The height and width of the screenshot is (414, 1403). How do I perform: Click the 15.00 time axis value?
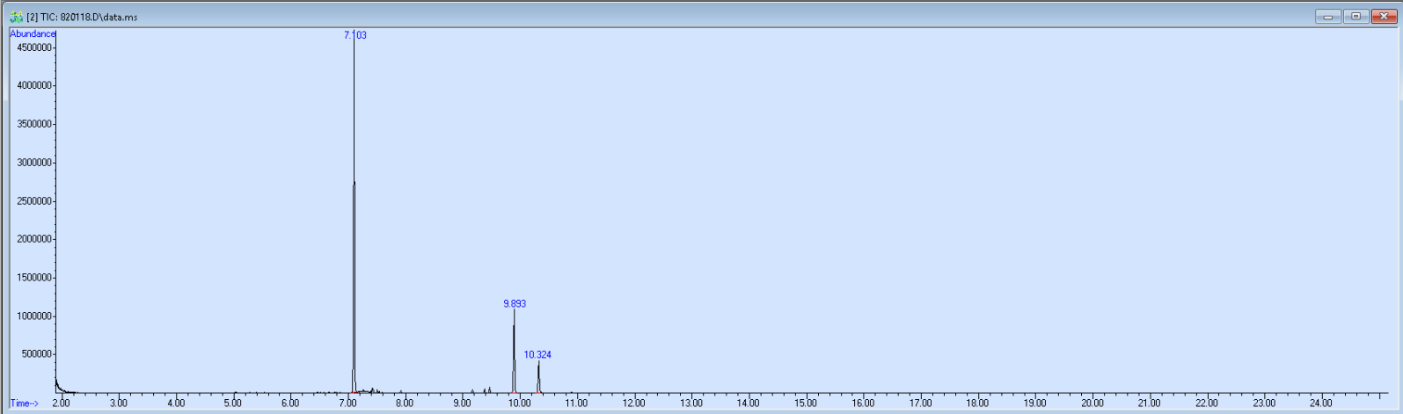[805, 403]
